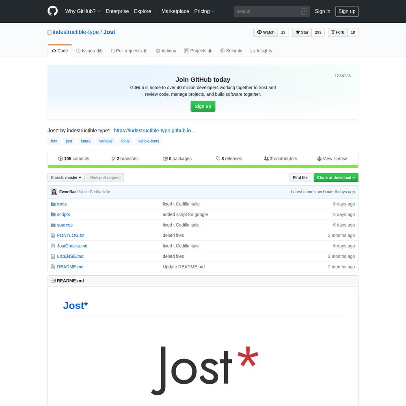
Task: Click the FONTLOG.txt file icon
Action: pyautogui.click(x=53, y=235)
